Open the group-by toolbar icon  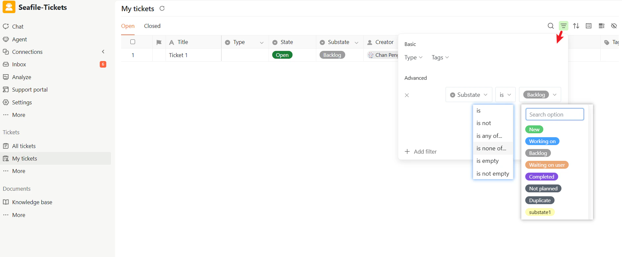589,26
